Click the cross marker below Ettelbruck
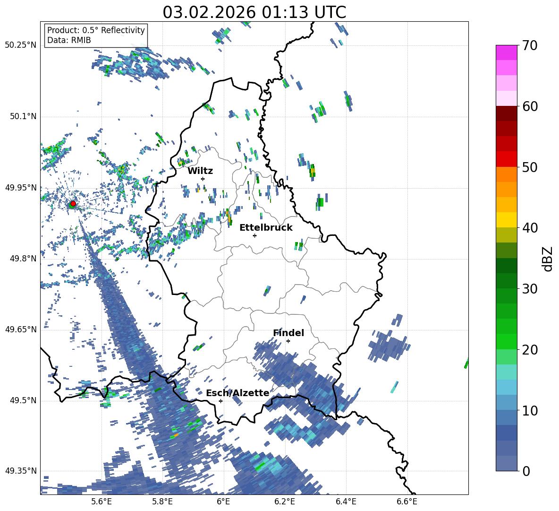Screen dimensions: 559x511 [x=254, y=235]
